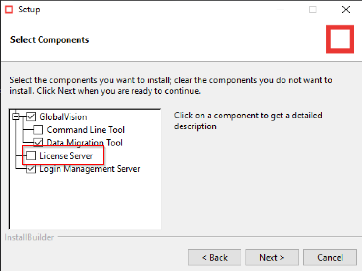This screenshot has width=362, height=271.
Task: Click empty area in components list
Action: (86, 204)
